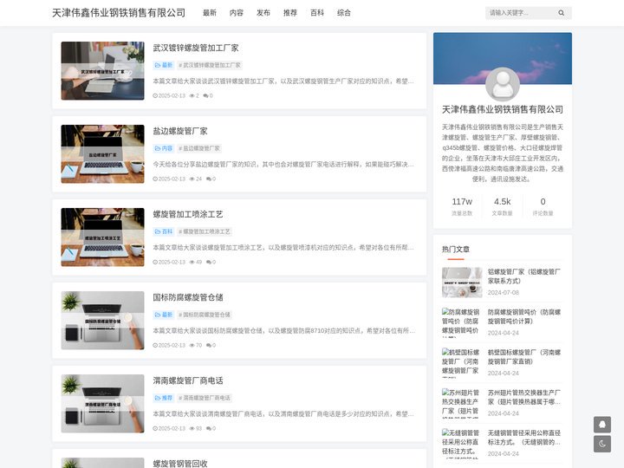Image resolution: width=624 pixels, height=468 pixels.
Task: Select 百科 category tag under 螺旋管加工喷涂工艺
Action: pyautogui.click(x=164, y=231)
